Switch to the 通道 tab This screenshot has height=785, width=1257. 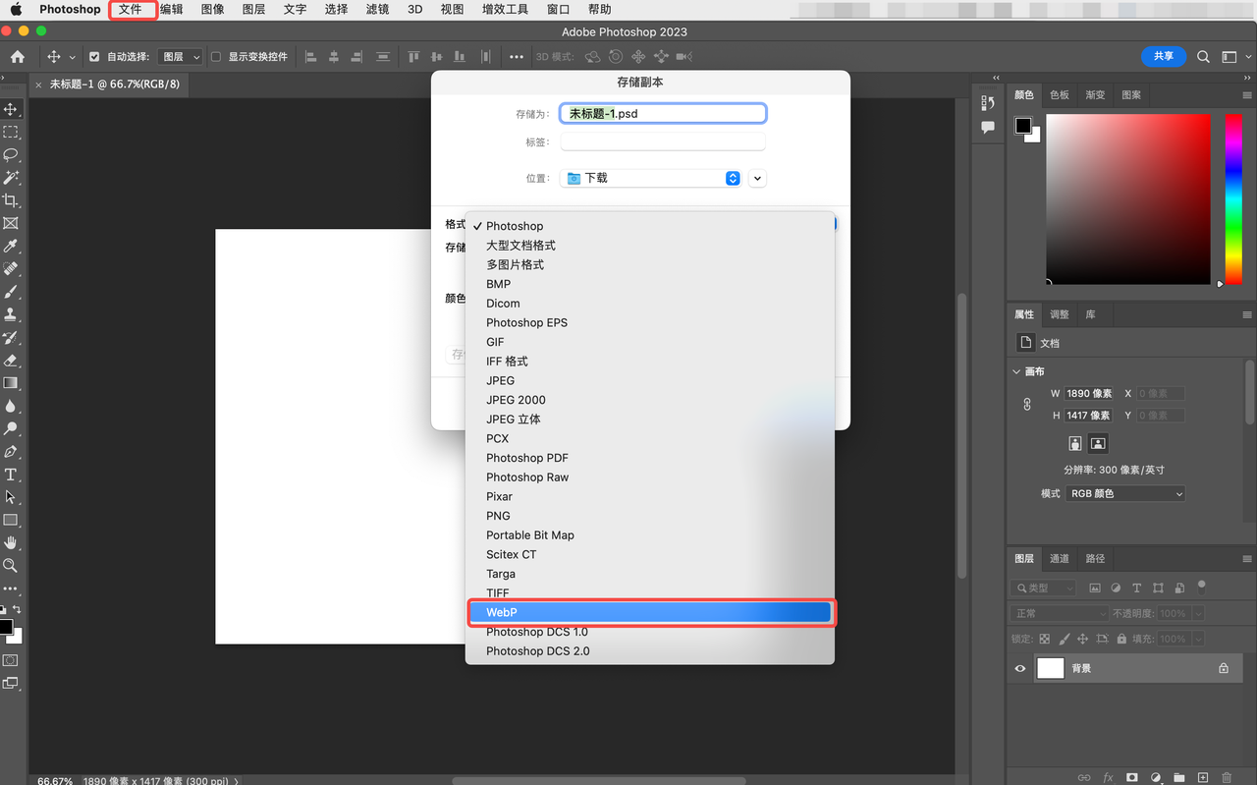click(x=1060, y=558)
